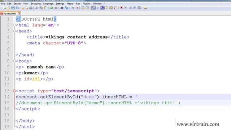Open the Search menu
The height and width of the screenshot is (130, 231).
click(17, 4)
